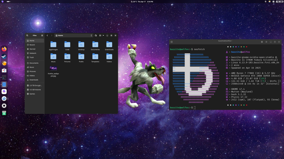Image resolution: width=284 pixels, height=159 pixels.
Task: Select the Documents folder in grid
Action: pos(95,46)
